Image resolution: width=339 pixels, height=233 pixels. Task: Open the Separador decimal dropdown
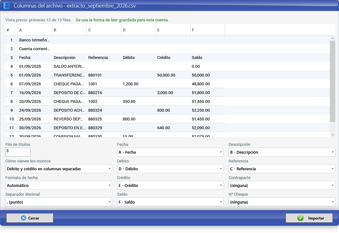click(59, 202)
